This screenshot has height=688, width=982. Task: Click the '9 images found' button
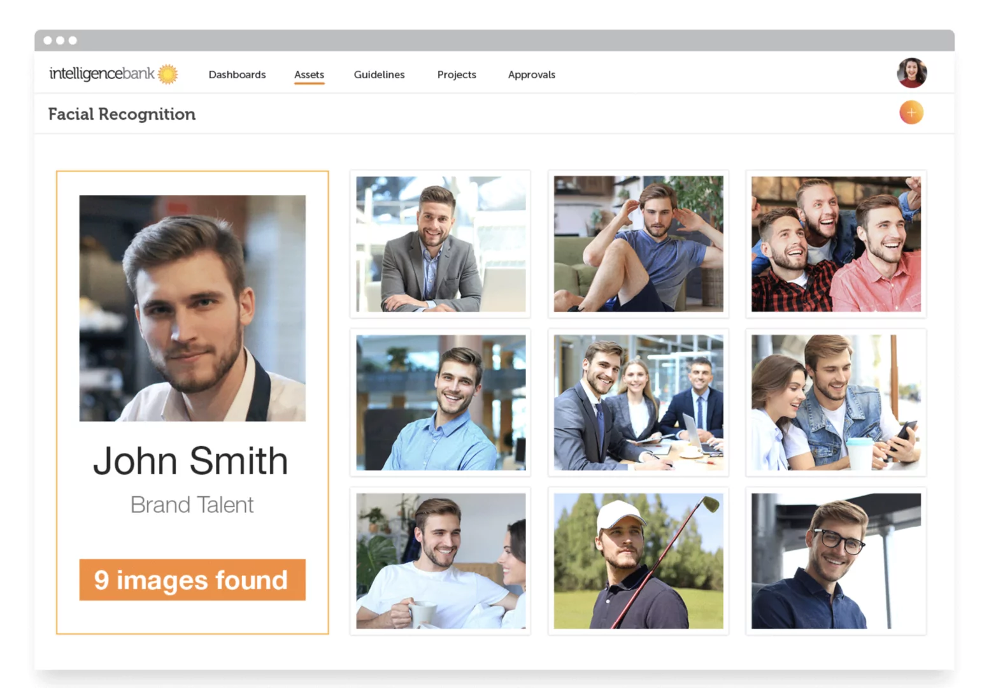click(192, 580)
